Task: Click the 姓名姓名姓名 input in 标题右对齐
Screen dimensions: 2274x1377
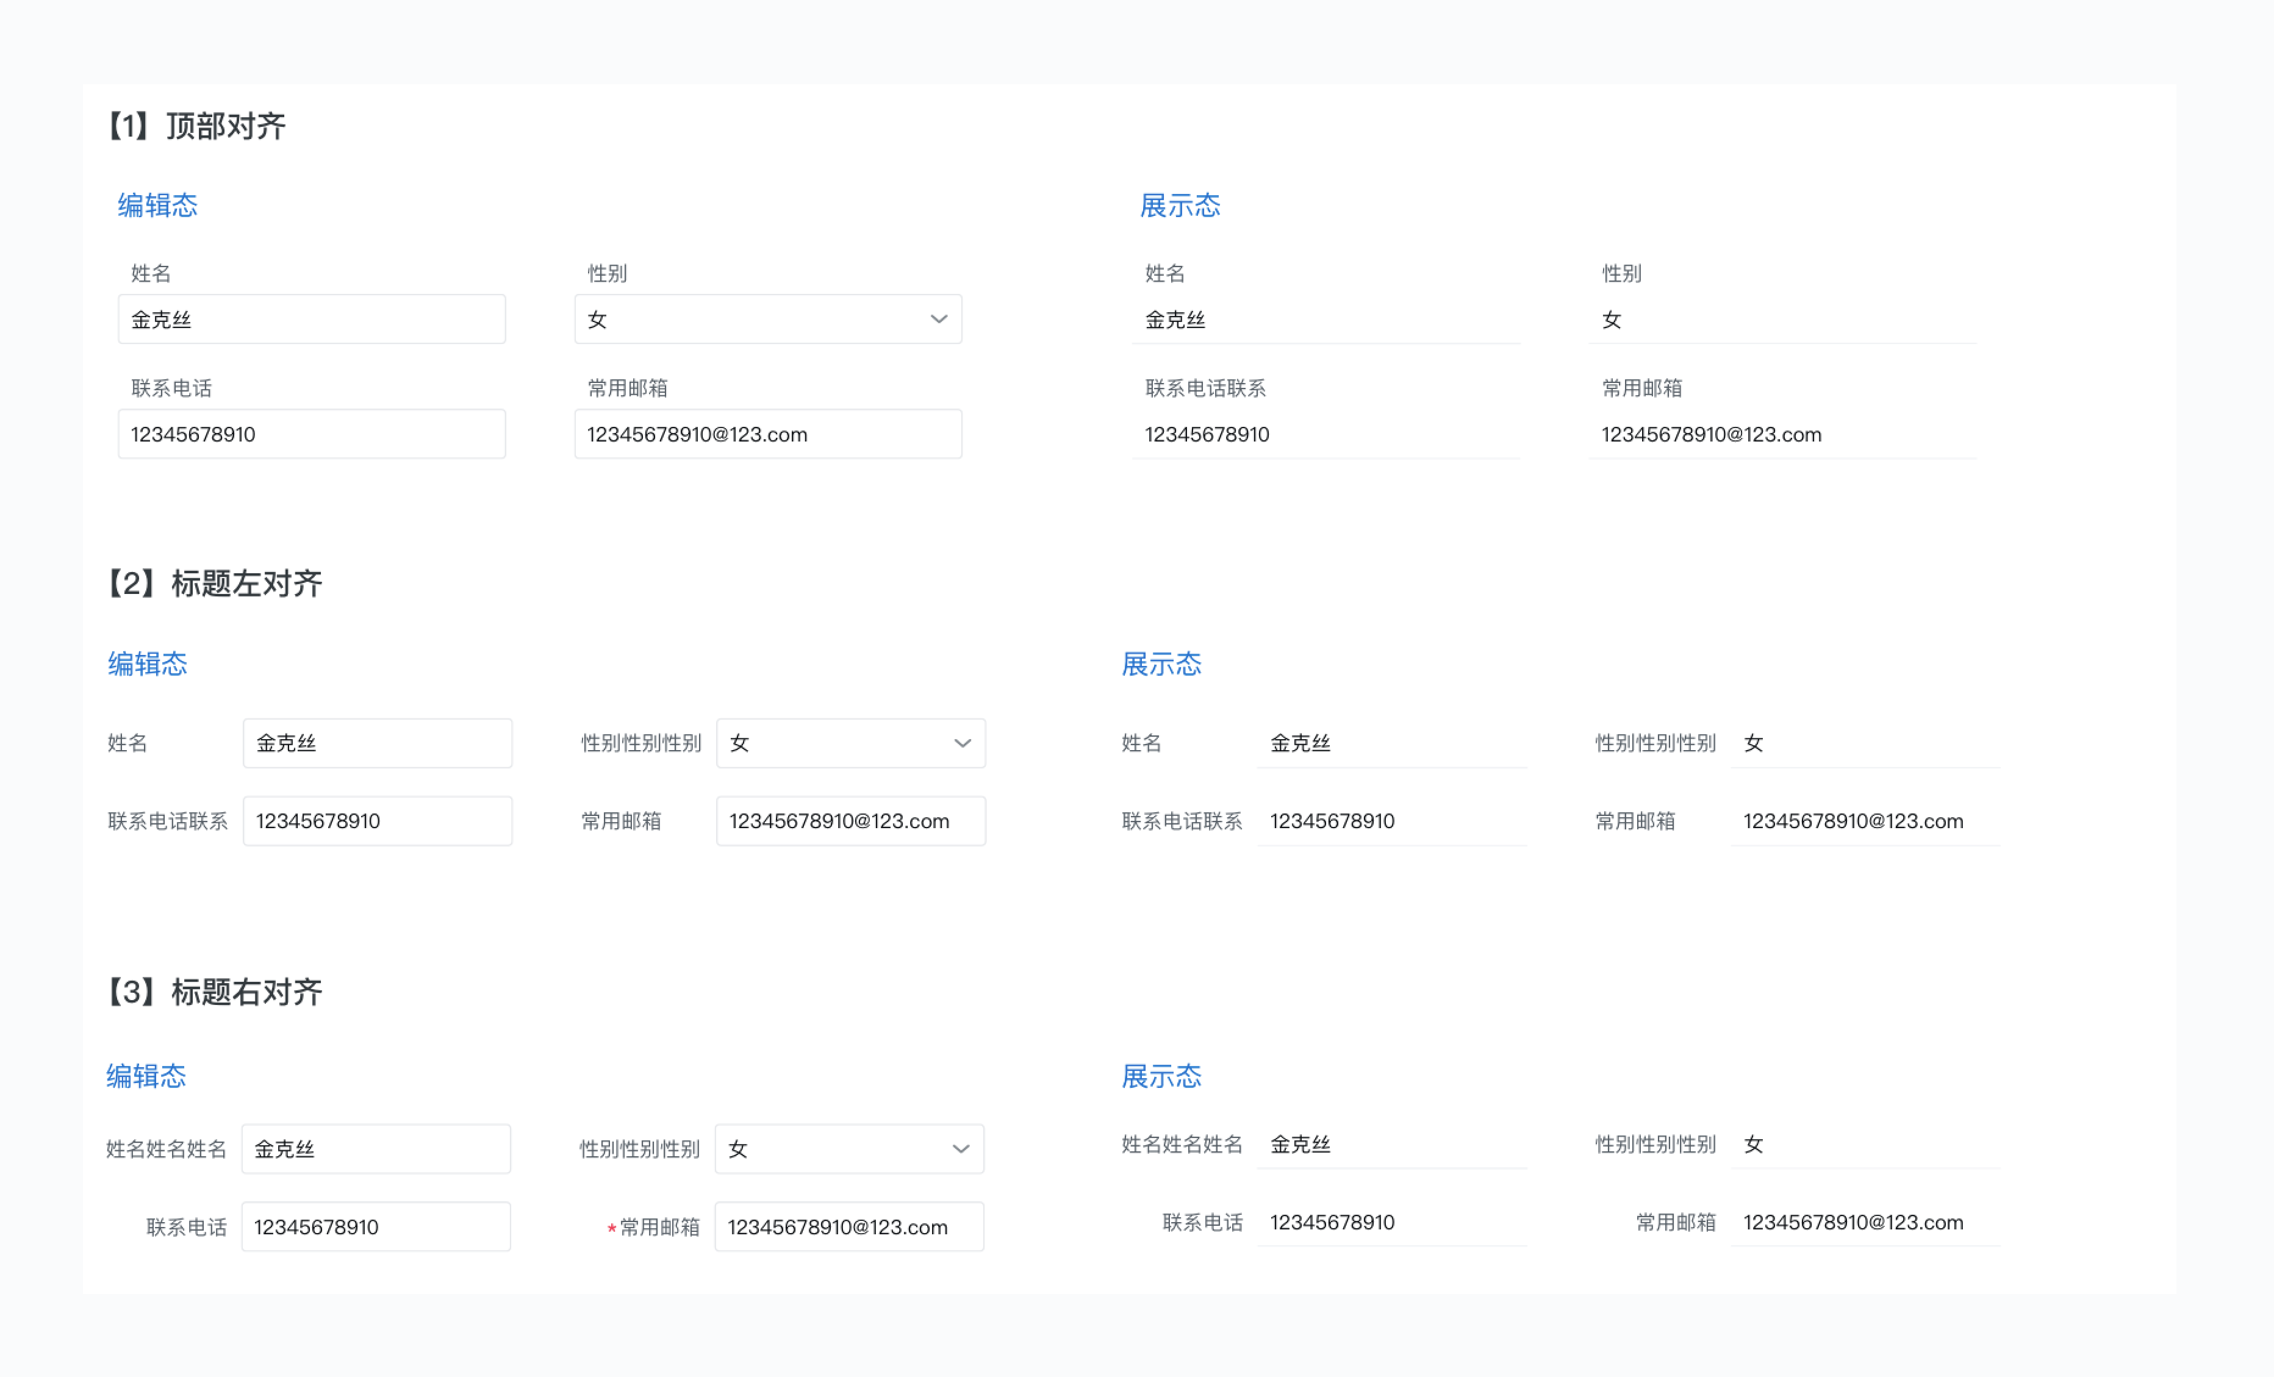Action: click(376, 1148)
